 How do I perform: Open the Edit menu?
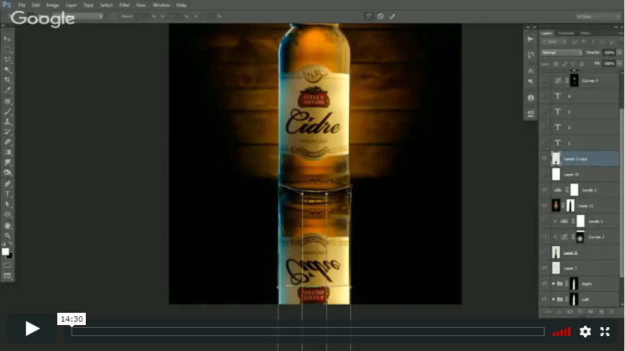pyautogui.click(x=36, y=5)
